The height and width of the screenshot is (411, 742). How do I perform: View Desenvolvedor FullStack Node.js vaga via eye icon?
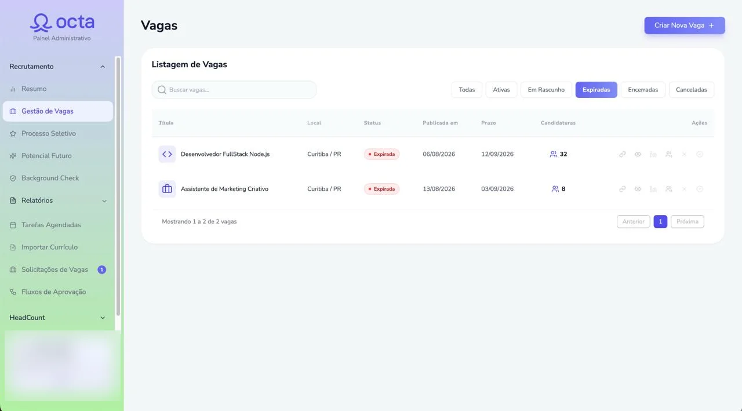638,154
